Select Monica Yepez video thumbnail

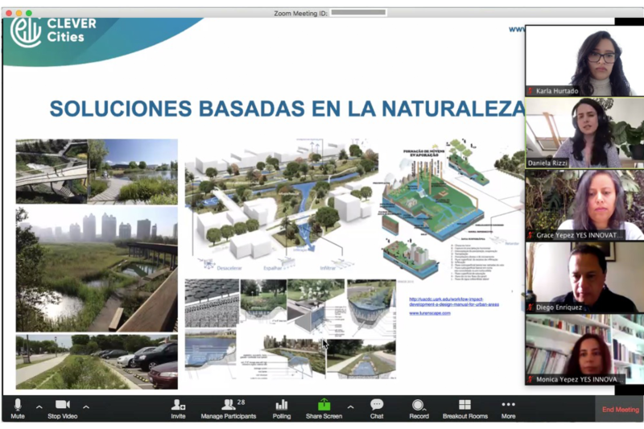point(584,349)
